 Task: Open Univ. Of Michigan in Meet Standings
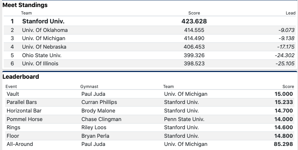44,38
